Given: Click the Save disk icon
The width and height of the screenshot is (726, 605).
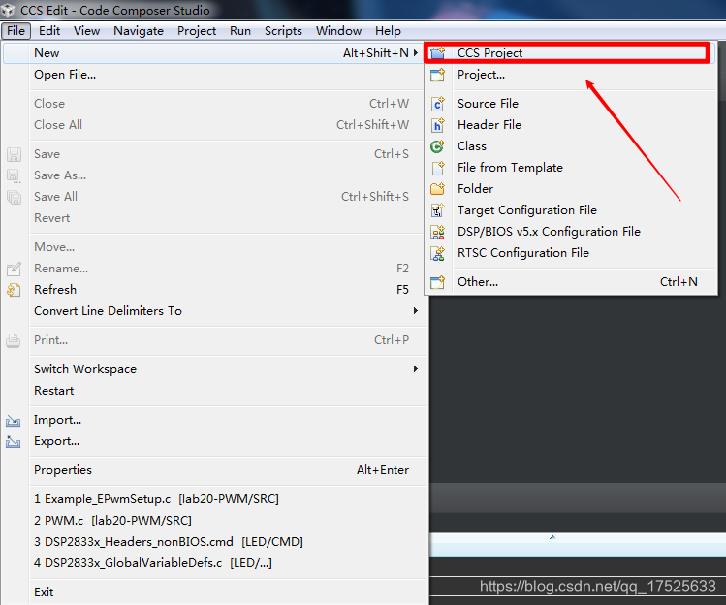Looking at the screenshot, I should click(x=14, y=154).
